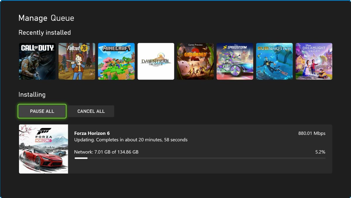Select the Dawntrail Final Fantasy XIV tile
351x198 pixels.
[156, 61]
